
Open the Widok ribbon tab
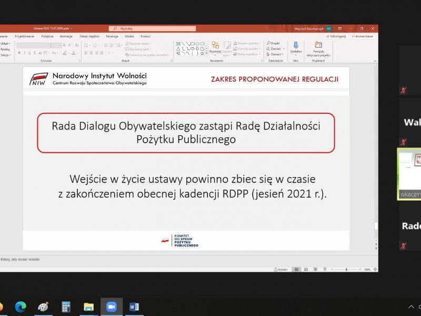click(129, 36)
